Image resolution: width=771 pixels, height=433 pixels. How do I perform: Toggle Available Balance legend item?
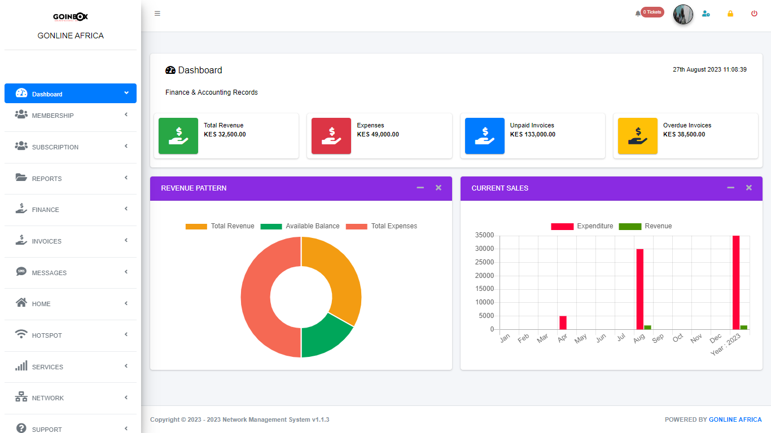[x=300, y=226]
